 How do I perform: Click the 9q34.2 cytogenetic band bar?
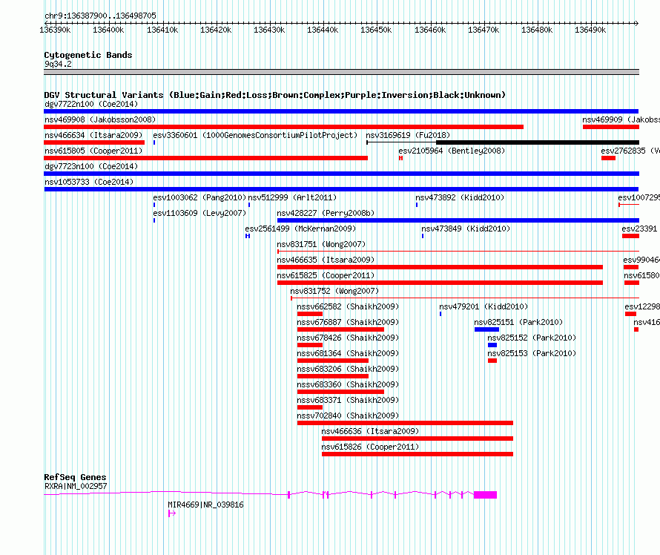(x=341, y=72)
